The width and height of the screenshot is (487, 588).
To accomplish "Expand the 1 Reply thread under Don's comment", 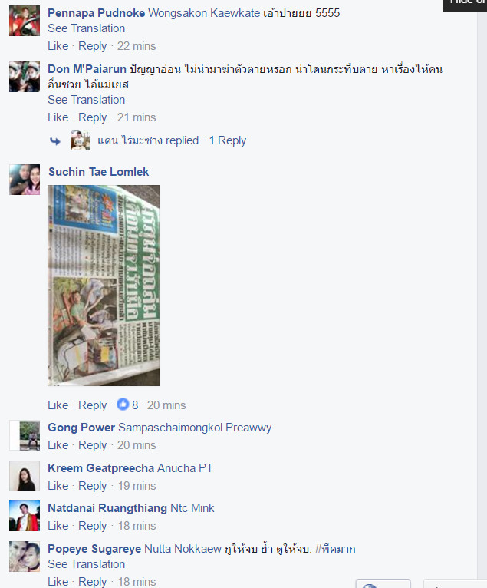I will pyautogui.click(x=227, y=140).
